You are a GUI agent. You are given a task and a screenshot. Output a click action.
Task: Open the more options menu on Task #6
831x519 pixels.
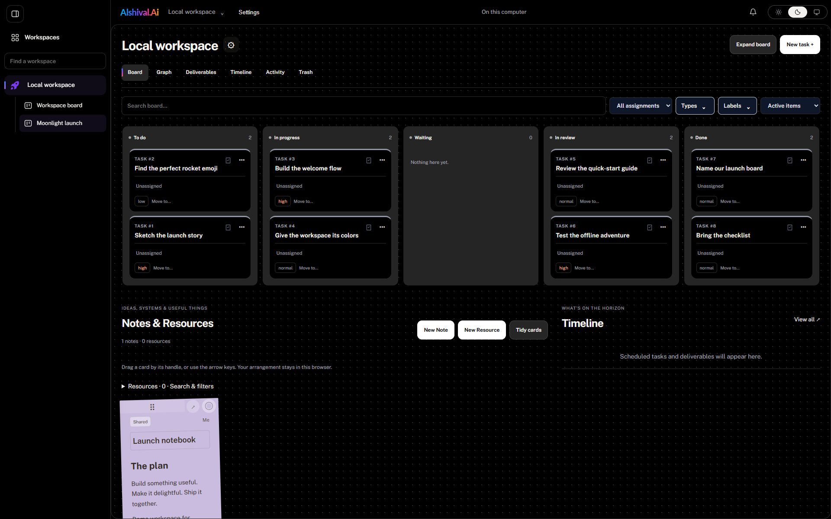[x=663, y=227]
